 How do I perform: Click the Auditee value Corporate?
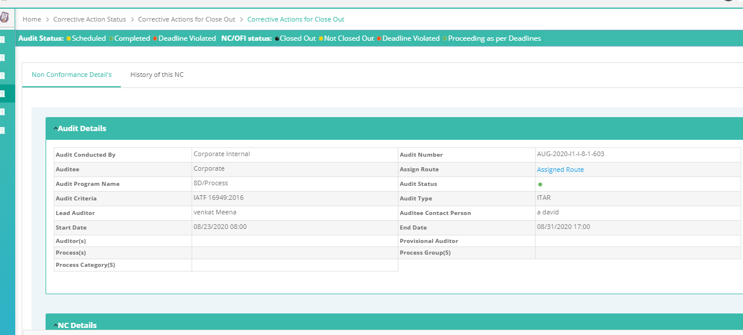pyautogui.click(x=209, y=169)
